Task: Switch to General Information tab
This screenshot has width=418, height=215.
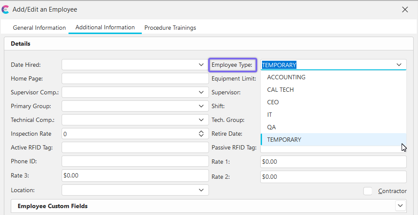Action: point(39,28)
